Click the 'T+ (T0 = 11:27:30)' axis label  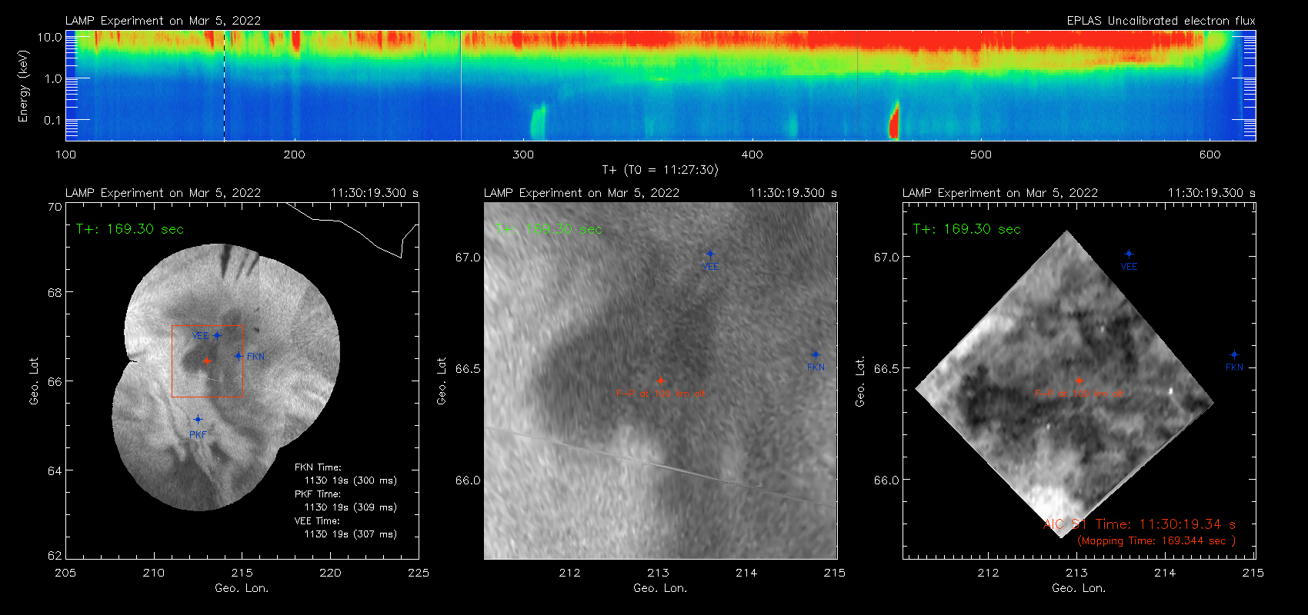(660, 170)
